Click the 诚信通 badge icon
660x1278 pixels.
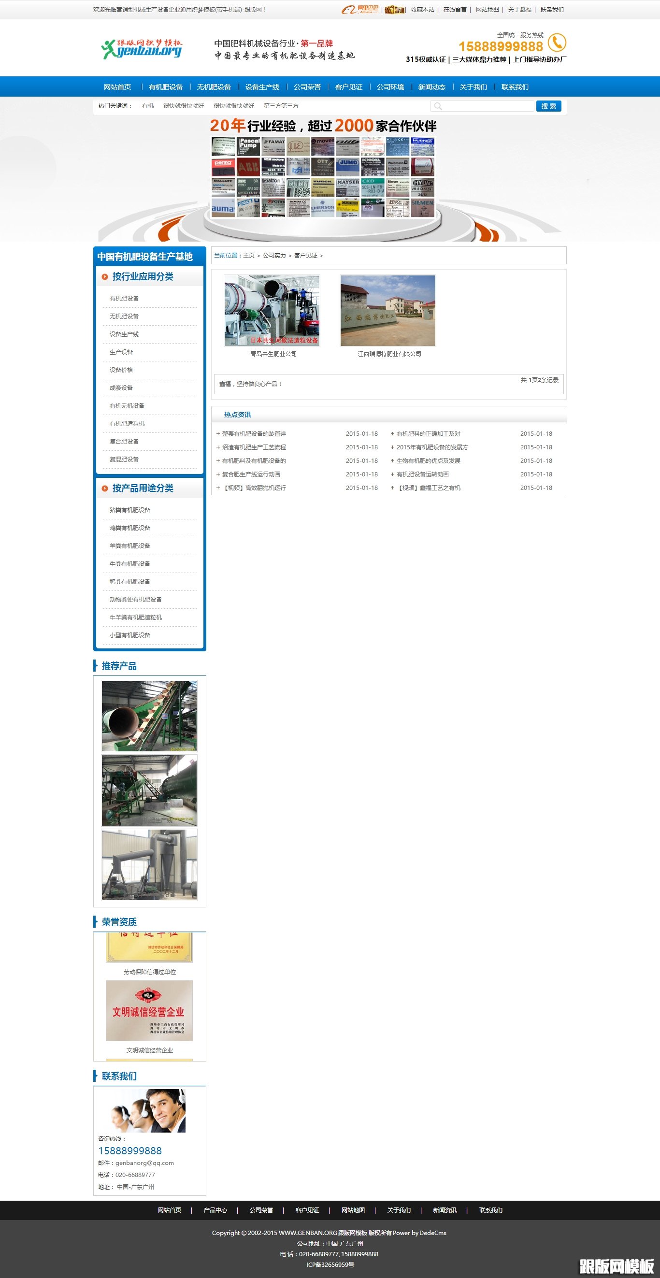pos(395,10)
